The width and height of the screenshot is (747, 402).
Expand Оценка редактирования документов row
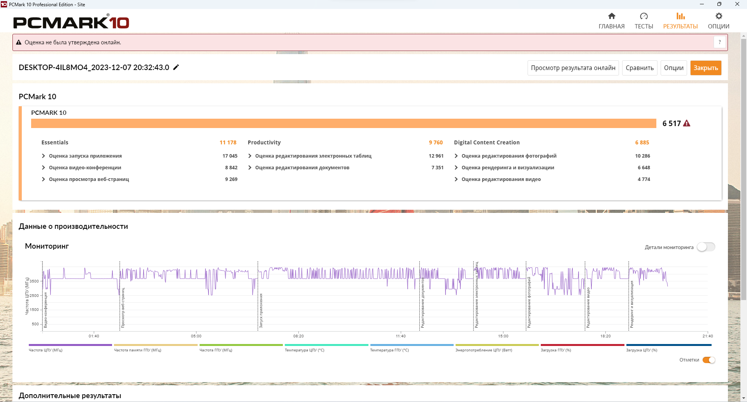tap(250, 168)
